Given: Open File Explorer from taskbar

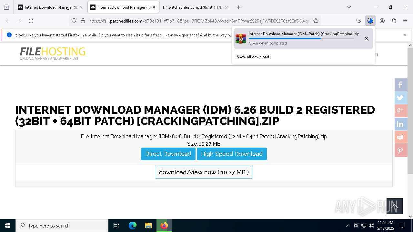Looking at the screenshot, I should 148,226.
